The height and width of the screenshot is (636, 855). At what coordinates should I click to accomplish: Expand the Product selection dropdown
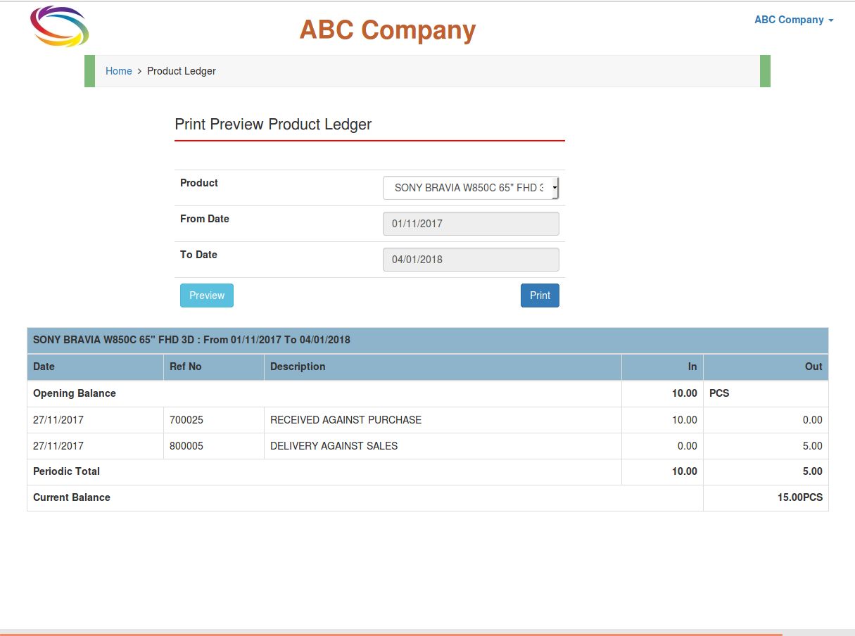pos(471,188)
